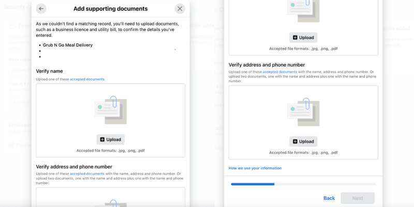Click the topmost Upload button in right dialog

[x=303, y=38]
